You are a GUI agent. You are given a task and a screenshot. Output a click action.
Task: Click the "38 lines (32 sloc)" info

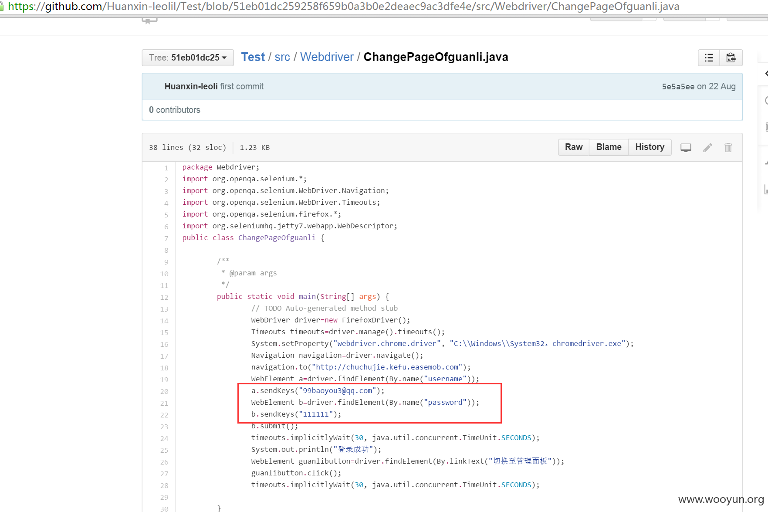[187, 147]
